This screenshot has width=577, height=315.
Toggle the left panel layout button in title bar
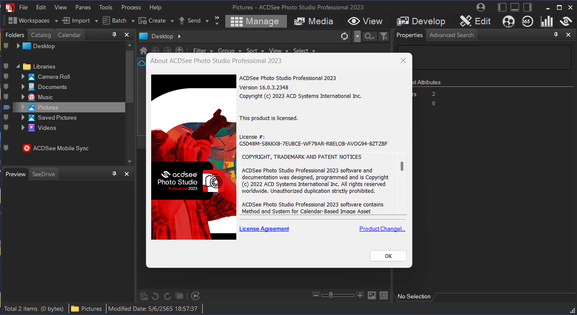[x=502, y=7]
